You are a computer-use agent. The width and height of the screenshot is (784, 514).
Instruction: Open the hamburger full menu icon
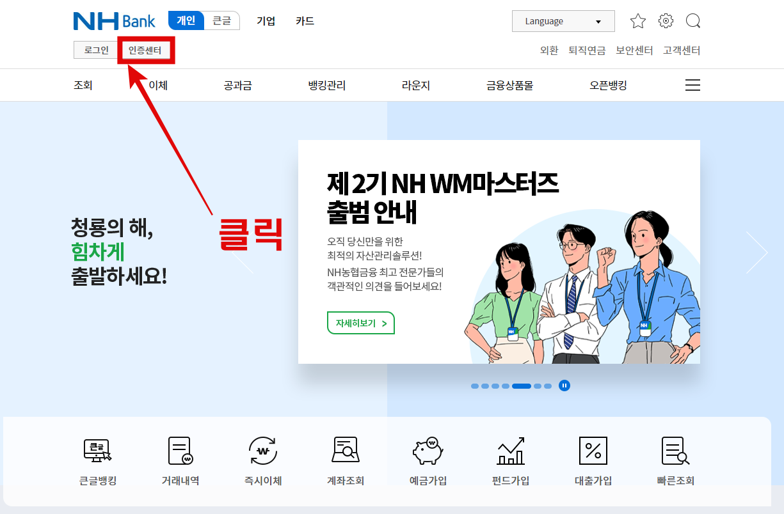click(692, 85)
